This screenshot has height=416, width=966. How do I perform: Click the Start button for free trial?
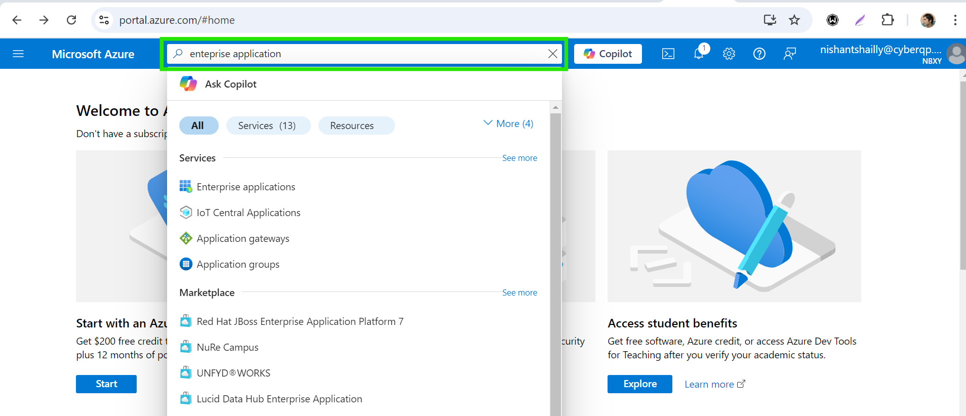[x=106, y=384]
